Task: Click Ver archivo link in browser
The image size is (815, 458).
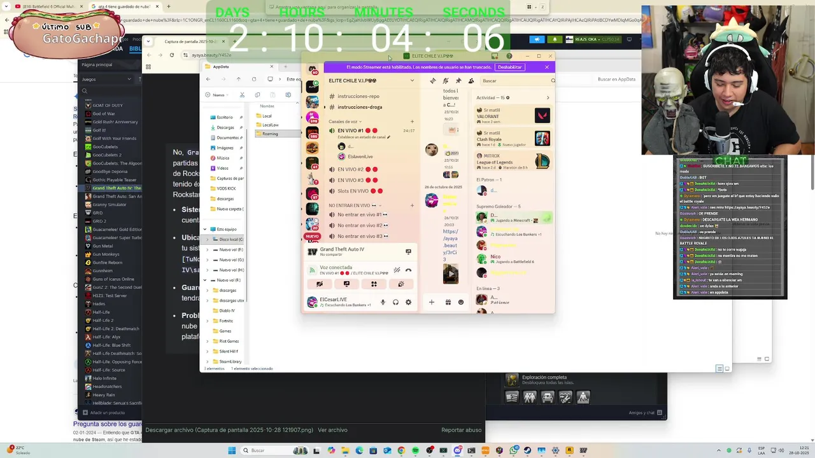Action: [x=332, y=430]
